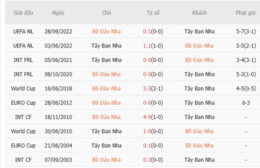Click away team Tây Ban Nha on 16/06/2018

(x=199, y=89)
